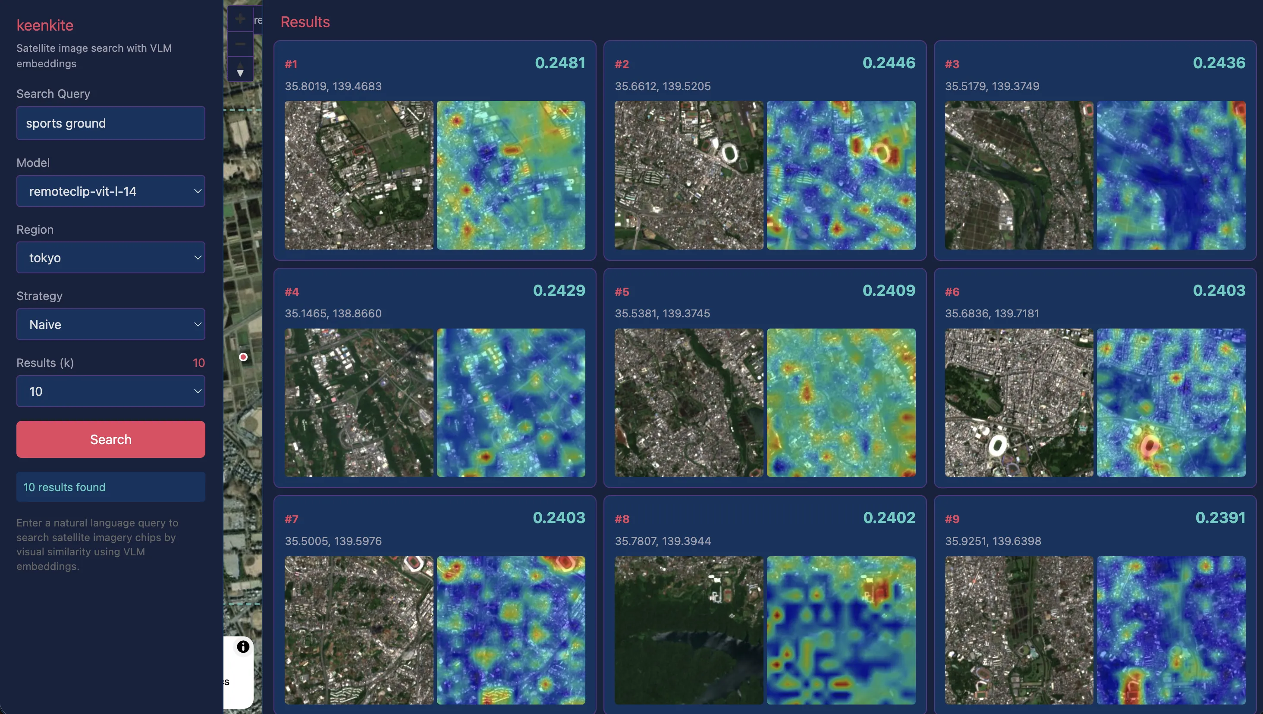Click the map attribution info icon

[243, 647]
